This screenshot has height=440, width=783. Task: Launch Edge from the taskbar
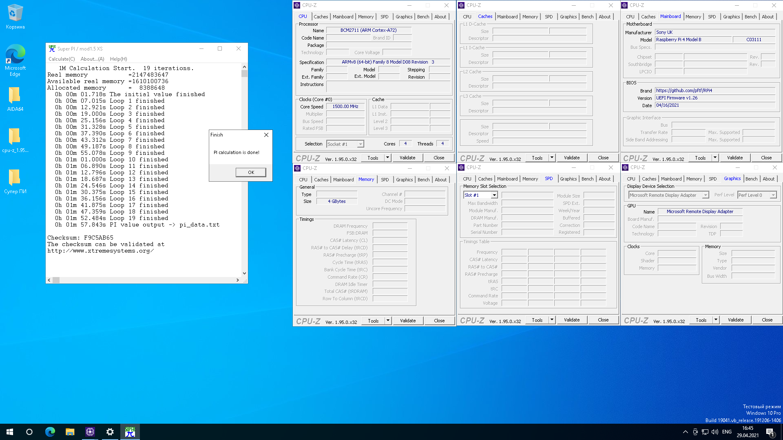click(50, 432)
